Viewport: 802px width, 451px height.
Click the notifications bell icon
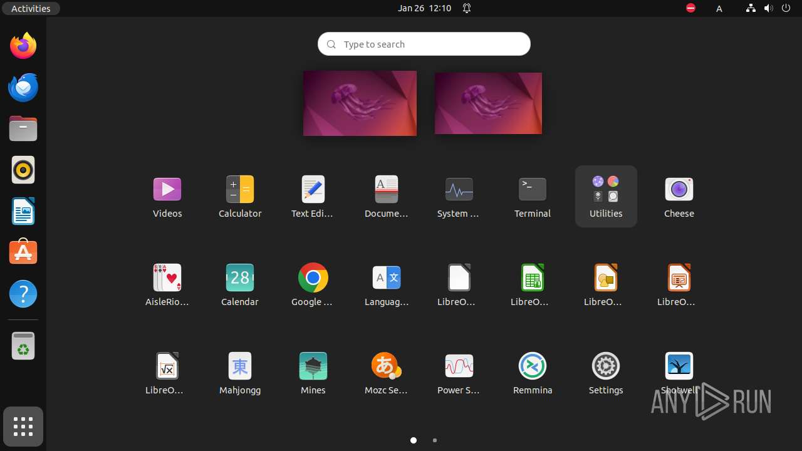click(467, 8)
